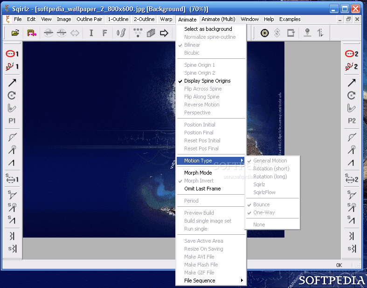Viewport: 367px width, 288px height.
Task: Open the Examples menu
Action: pyautogui.click(x=290, y=19)
